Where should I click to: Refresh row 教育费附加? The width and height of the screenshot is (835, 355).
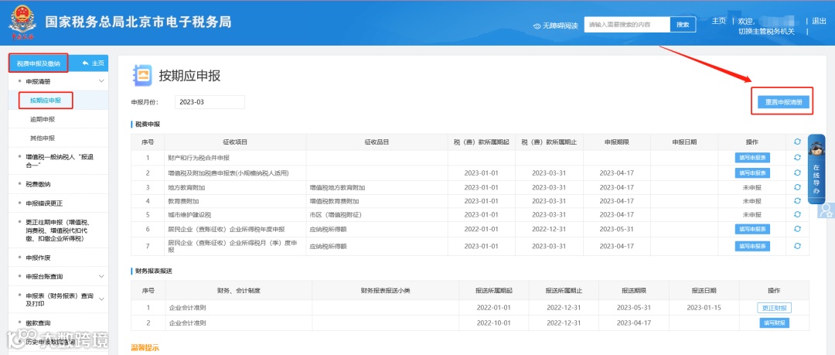(x=797, y=201)
